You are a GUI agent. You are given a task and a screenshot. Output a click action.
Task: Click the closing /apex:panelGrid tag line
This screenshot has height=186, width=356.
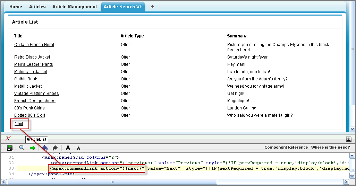[52, 174]
